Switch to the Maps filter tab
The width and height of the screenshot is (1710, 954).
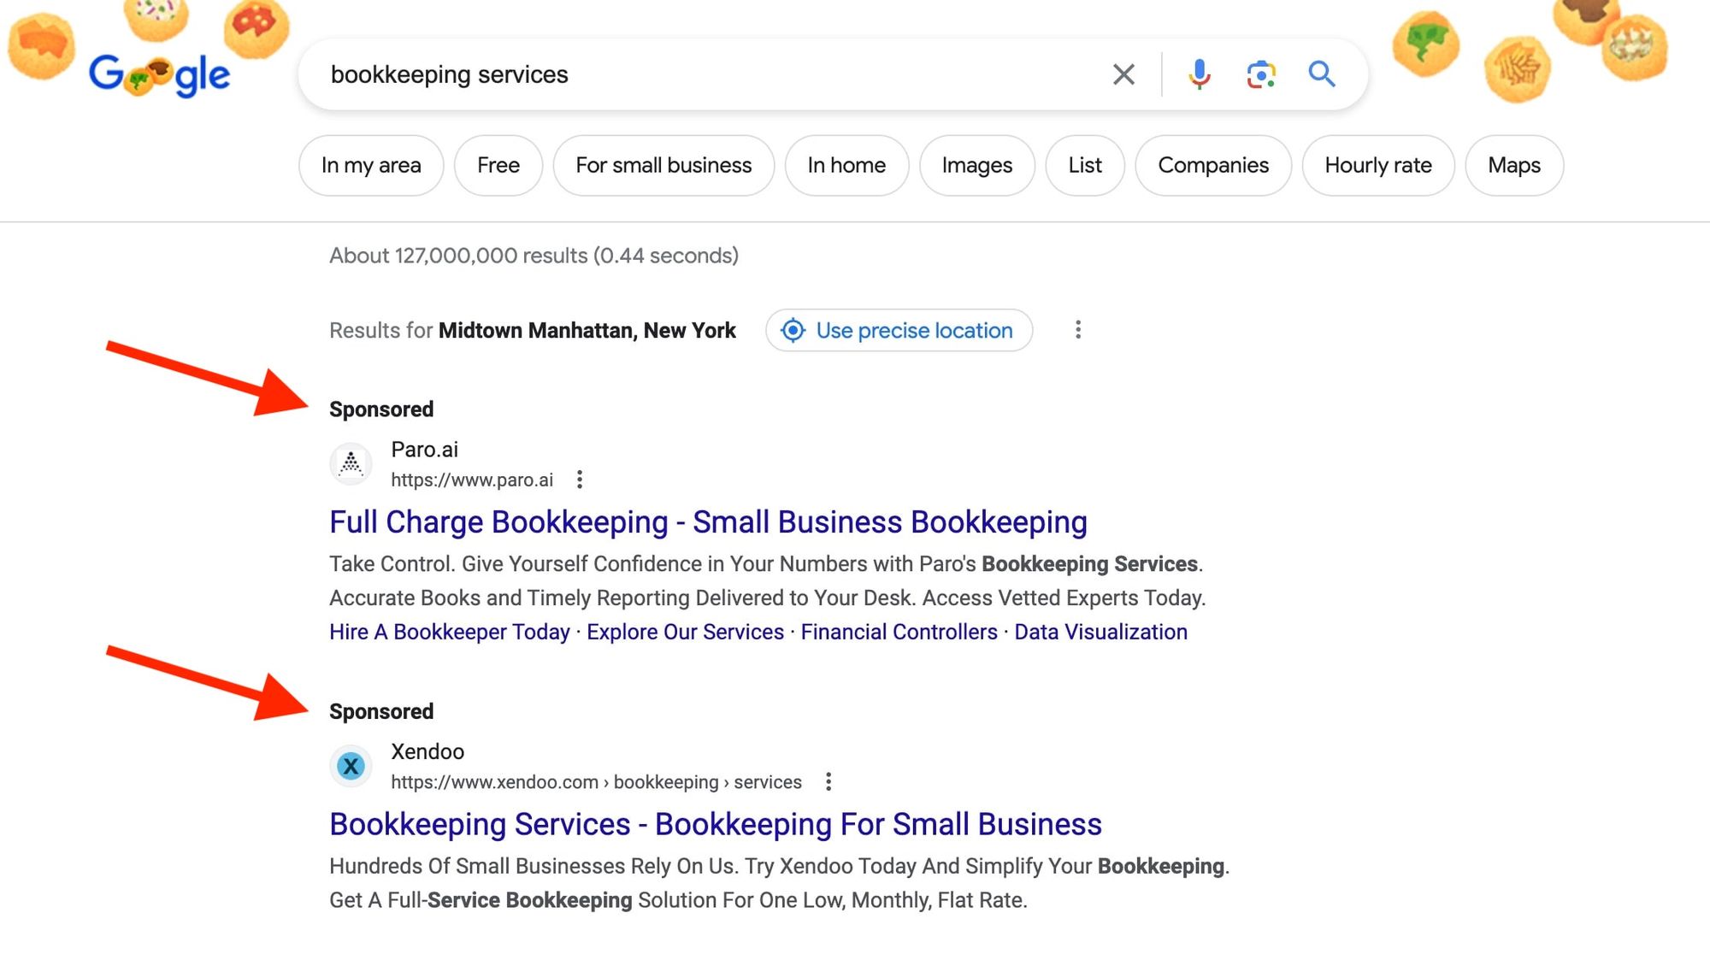(x=1513, y=165)
